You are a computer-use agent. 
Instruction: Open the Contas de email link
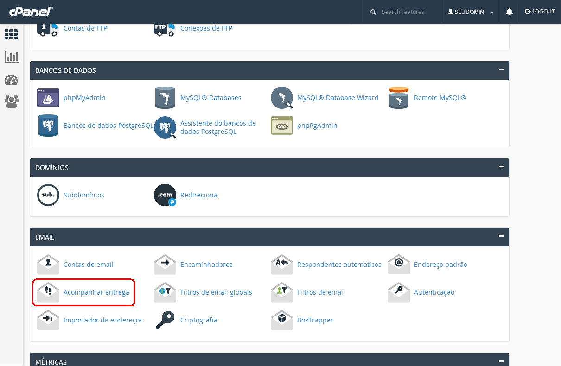89,265
